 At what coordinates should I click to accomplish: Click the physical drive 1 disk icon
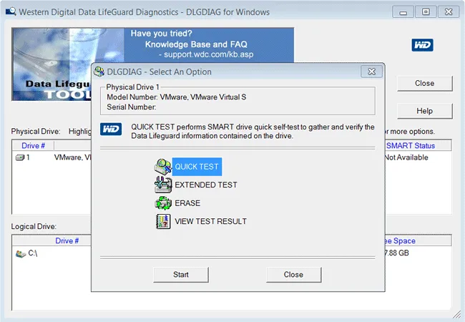[x=20, y=157]
